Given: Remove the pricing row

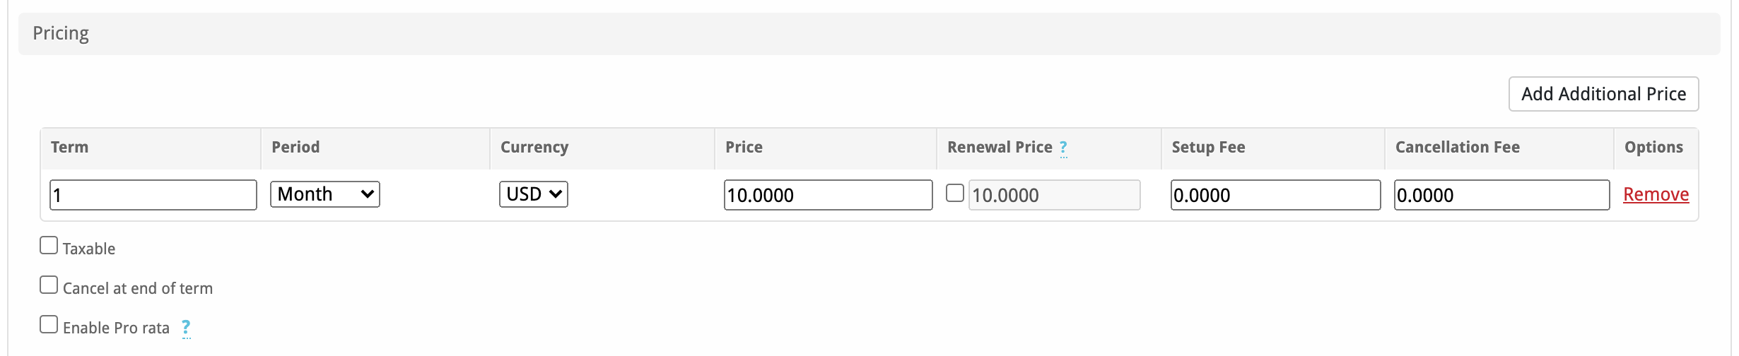Looking at the screenshot, I should point(1656,194).
